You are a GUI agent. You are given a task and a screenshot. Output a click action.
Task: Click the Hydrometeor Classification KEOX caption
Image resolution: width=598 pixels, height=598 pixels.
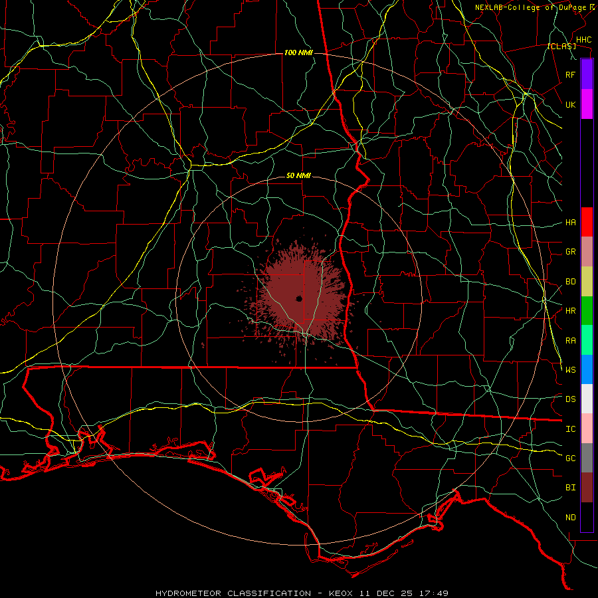(302, 593)
